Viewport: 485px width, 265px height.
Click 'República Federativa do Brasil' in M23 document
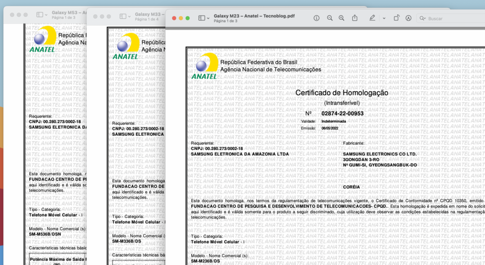tap(259, 62)
